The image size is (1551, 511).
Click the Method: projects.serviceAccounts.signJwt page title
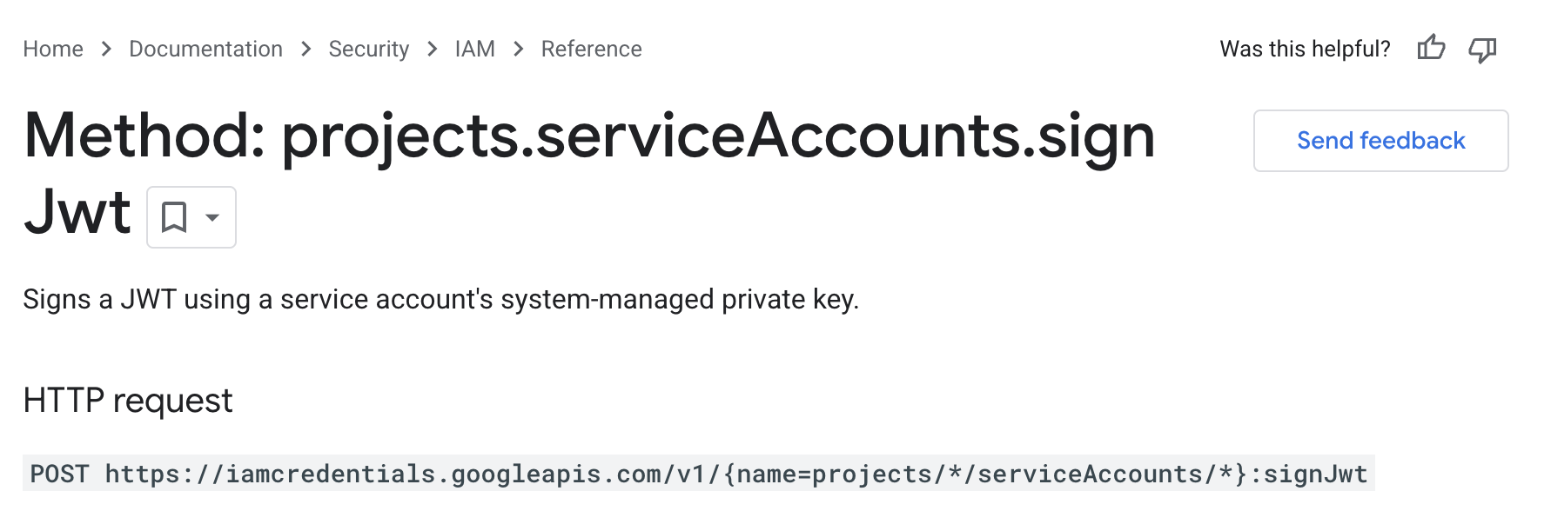588,137
